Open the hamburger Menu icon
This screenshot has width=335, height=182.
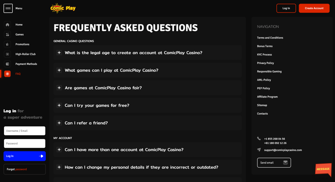coord(8,8)
